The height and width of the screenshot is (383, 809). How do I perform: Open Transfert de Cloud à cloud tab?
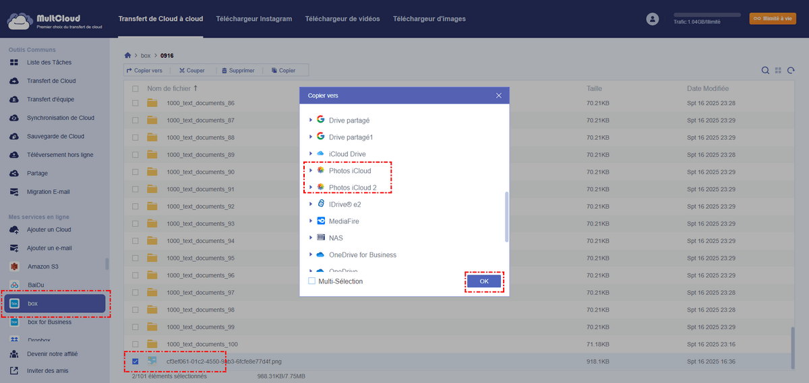tap(161, 19)
